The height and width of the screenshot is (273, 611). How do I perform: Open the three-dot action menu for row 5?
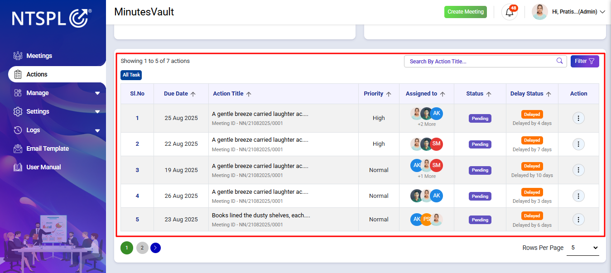578,220
